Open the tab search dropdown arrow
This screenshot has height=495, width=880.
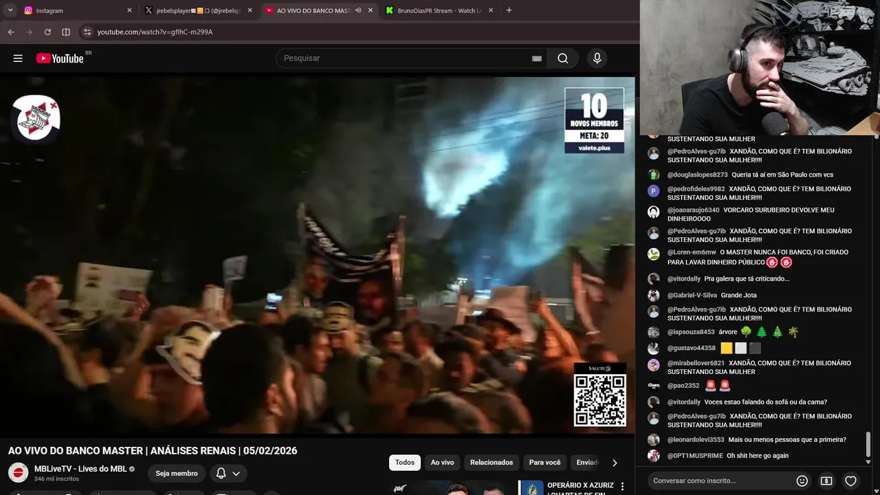(10, 10)
